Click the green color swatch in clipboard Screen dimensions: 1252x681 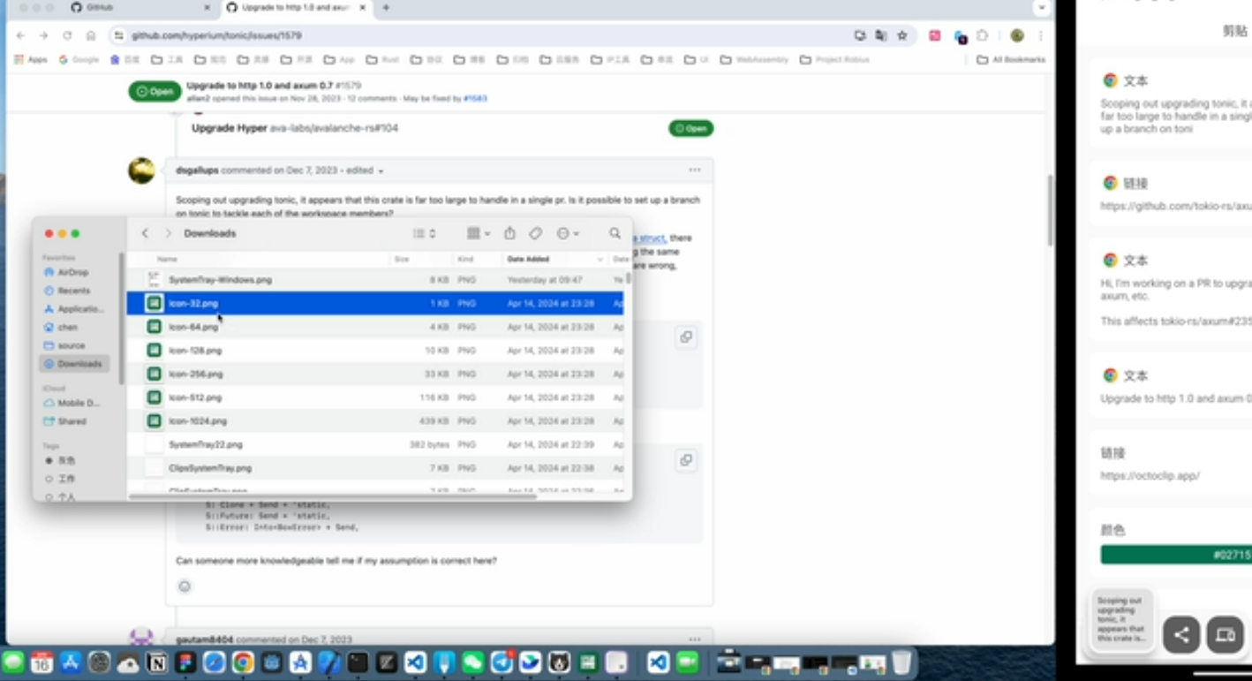pos(1175,555)
